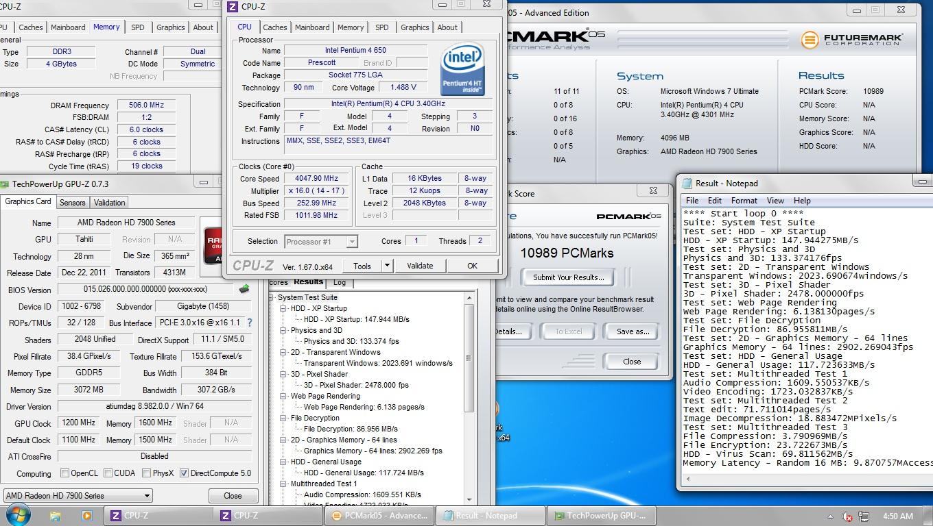933x526 pixels.
Task: Click the Validate button in CPU-Z
Action: click(420, 266)
